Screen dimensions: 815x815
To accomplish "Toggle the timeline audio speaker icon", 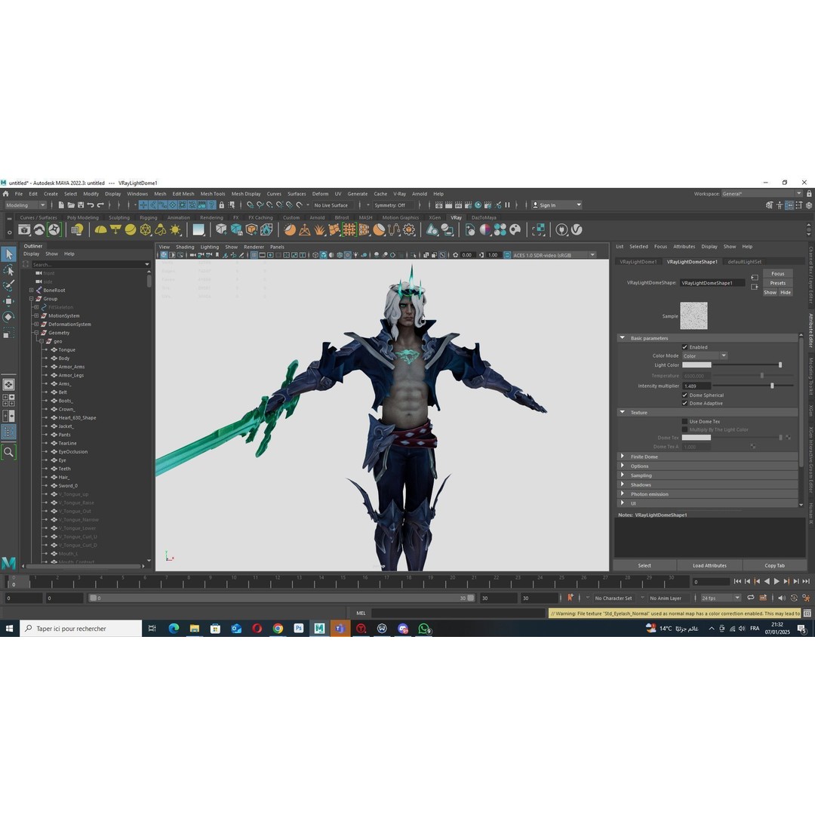I will [781, 598].
